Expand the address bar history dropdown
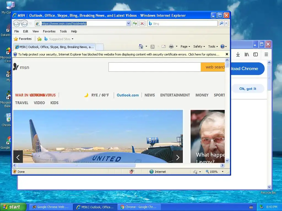The image size is (282, 211). click(128, 23)
